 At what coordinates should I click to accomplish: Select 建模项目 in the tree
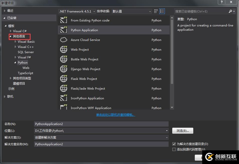point(19,84)
